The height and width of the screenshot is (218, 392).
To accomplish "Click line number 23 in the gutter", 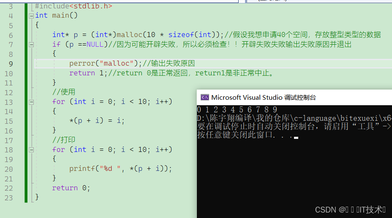I will [9, 198].
